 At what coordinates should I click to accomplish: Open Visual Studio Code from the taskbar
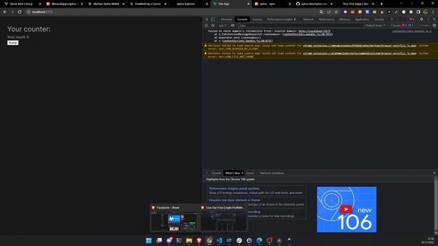point(219,241)
